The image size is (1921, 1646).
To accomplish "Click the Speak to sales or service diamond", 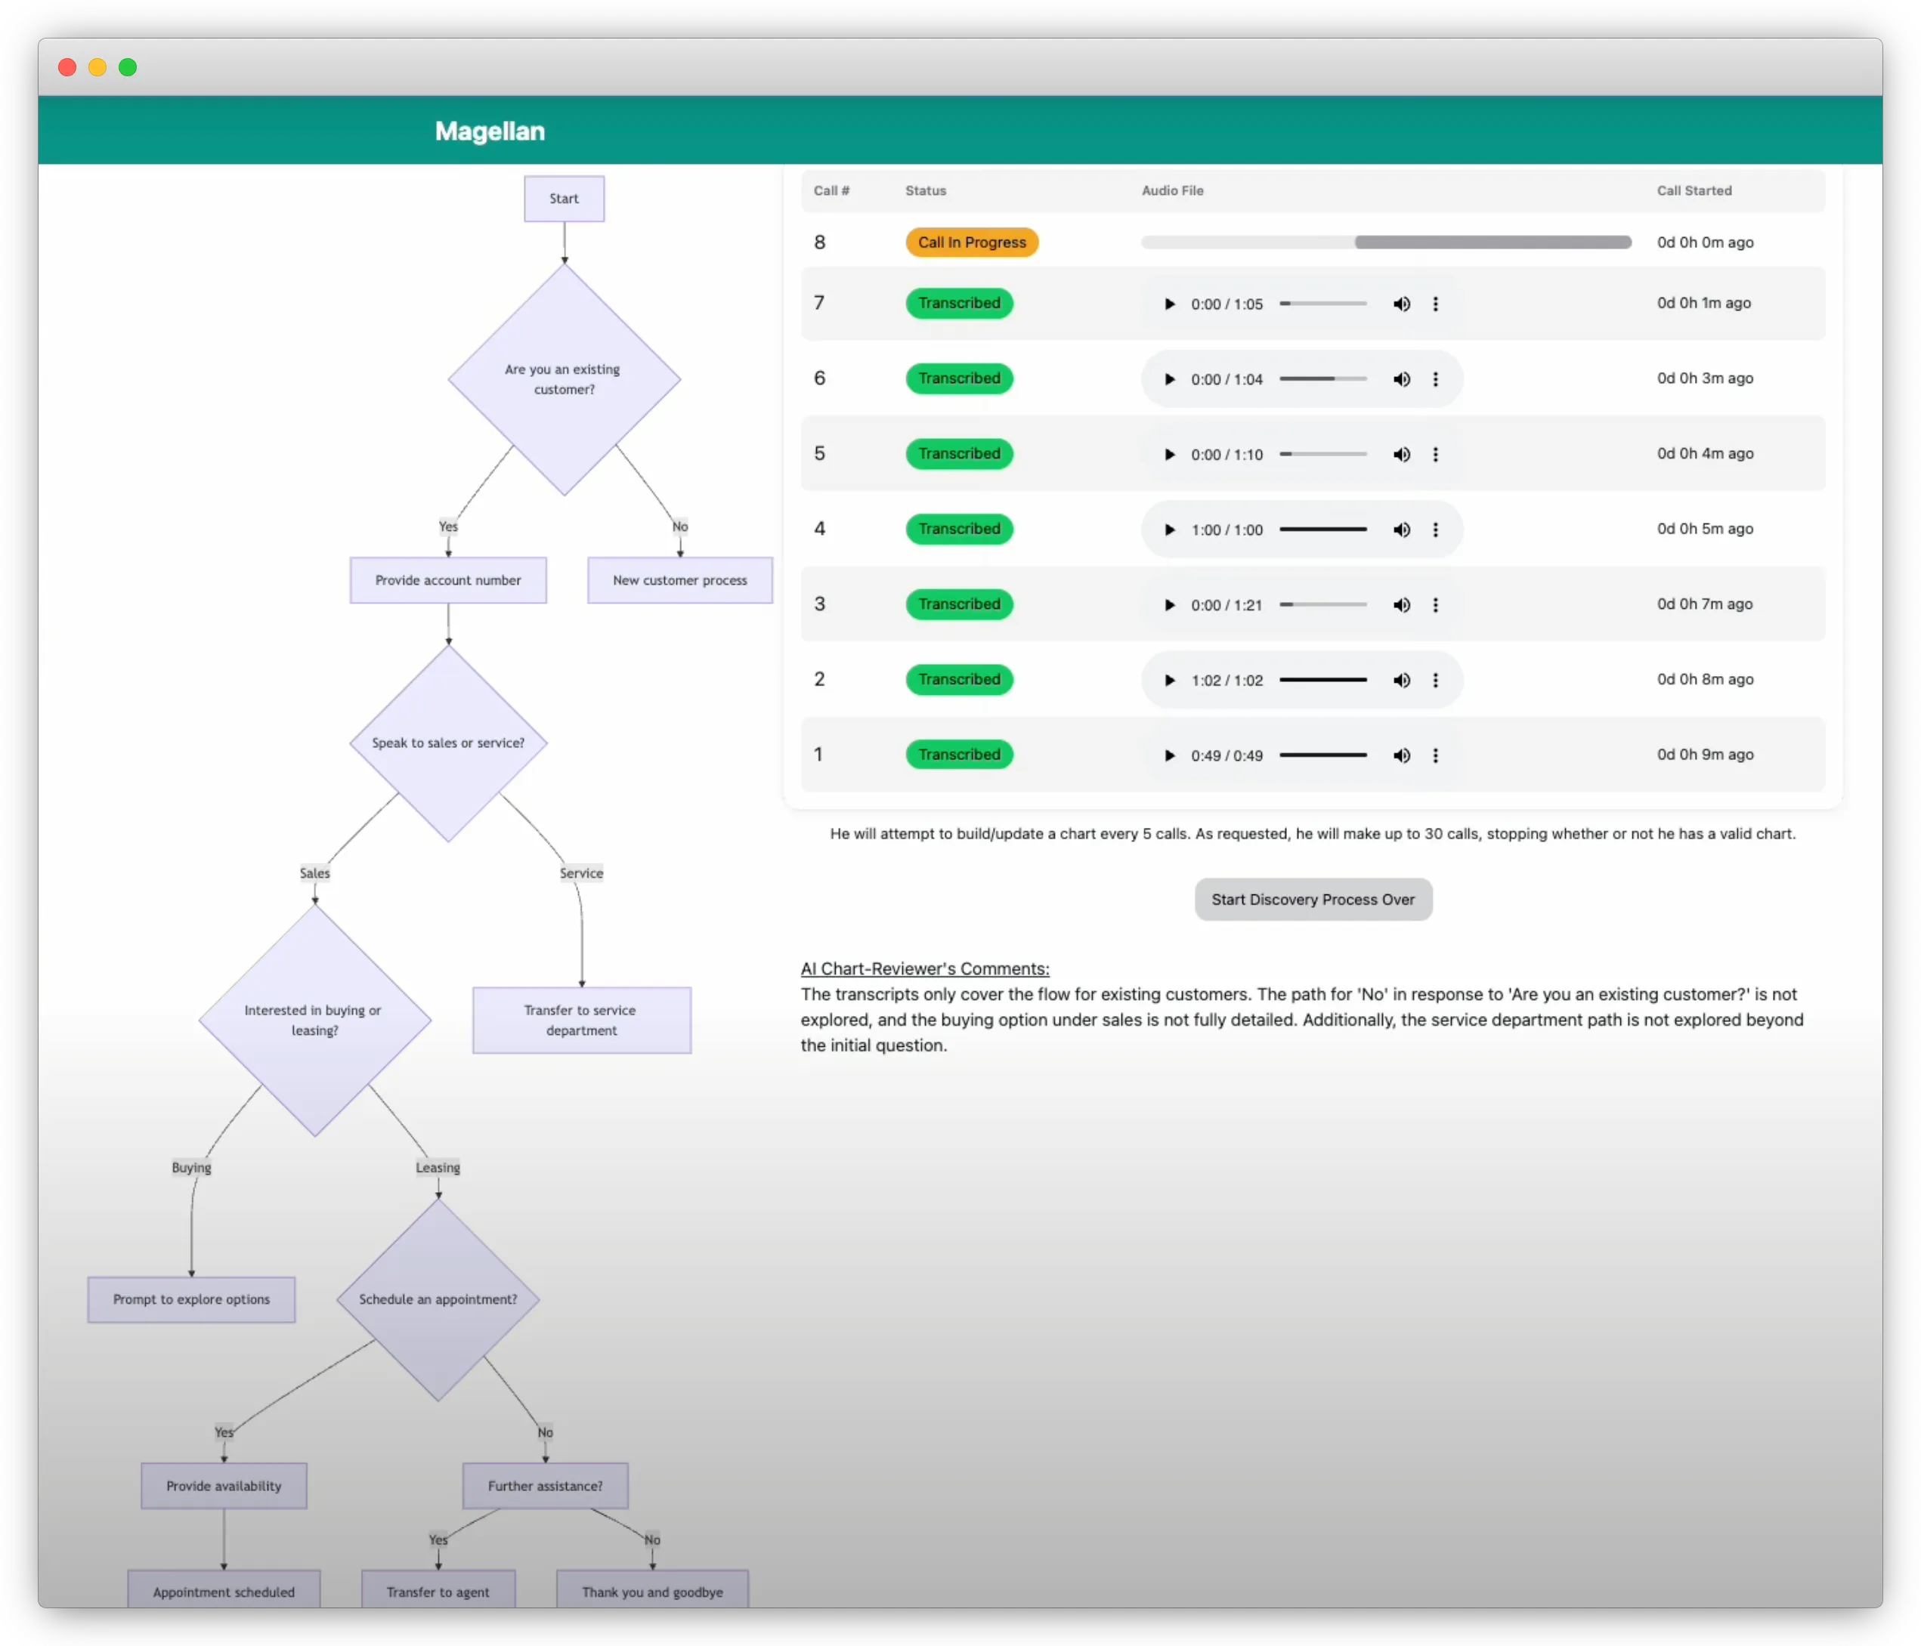I will point(448,743).
